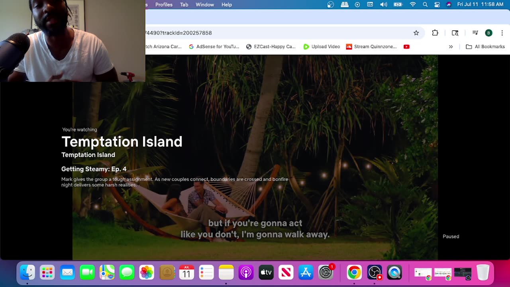Open Reminders from the dock

point(206,273)
